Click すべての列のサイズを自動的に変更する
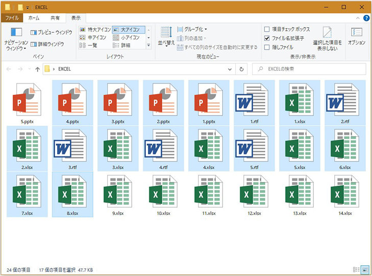 [x=217, y=48]
